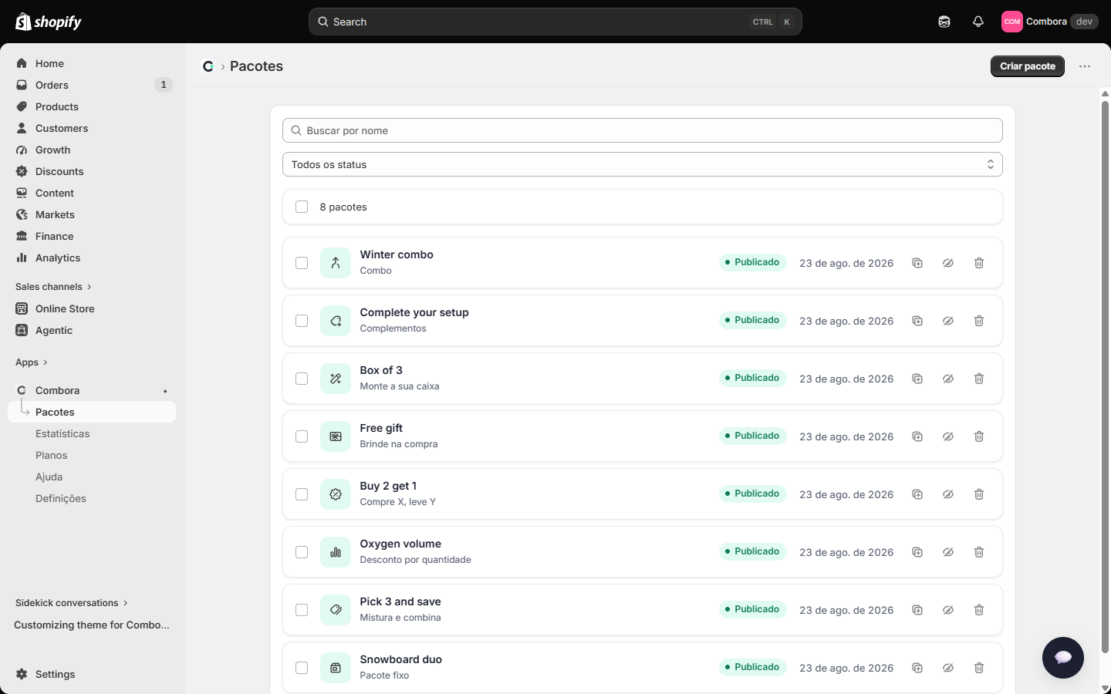Viewport: 1111px width, 694px height.
Task: Focus the Buscar por nome field
Action: (x=643, y=130)
